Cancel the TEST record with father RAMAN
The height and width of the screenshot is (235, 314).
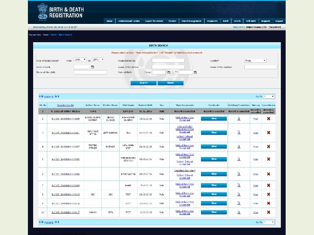(269, 212)
